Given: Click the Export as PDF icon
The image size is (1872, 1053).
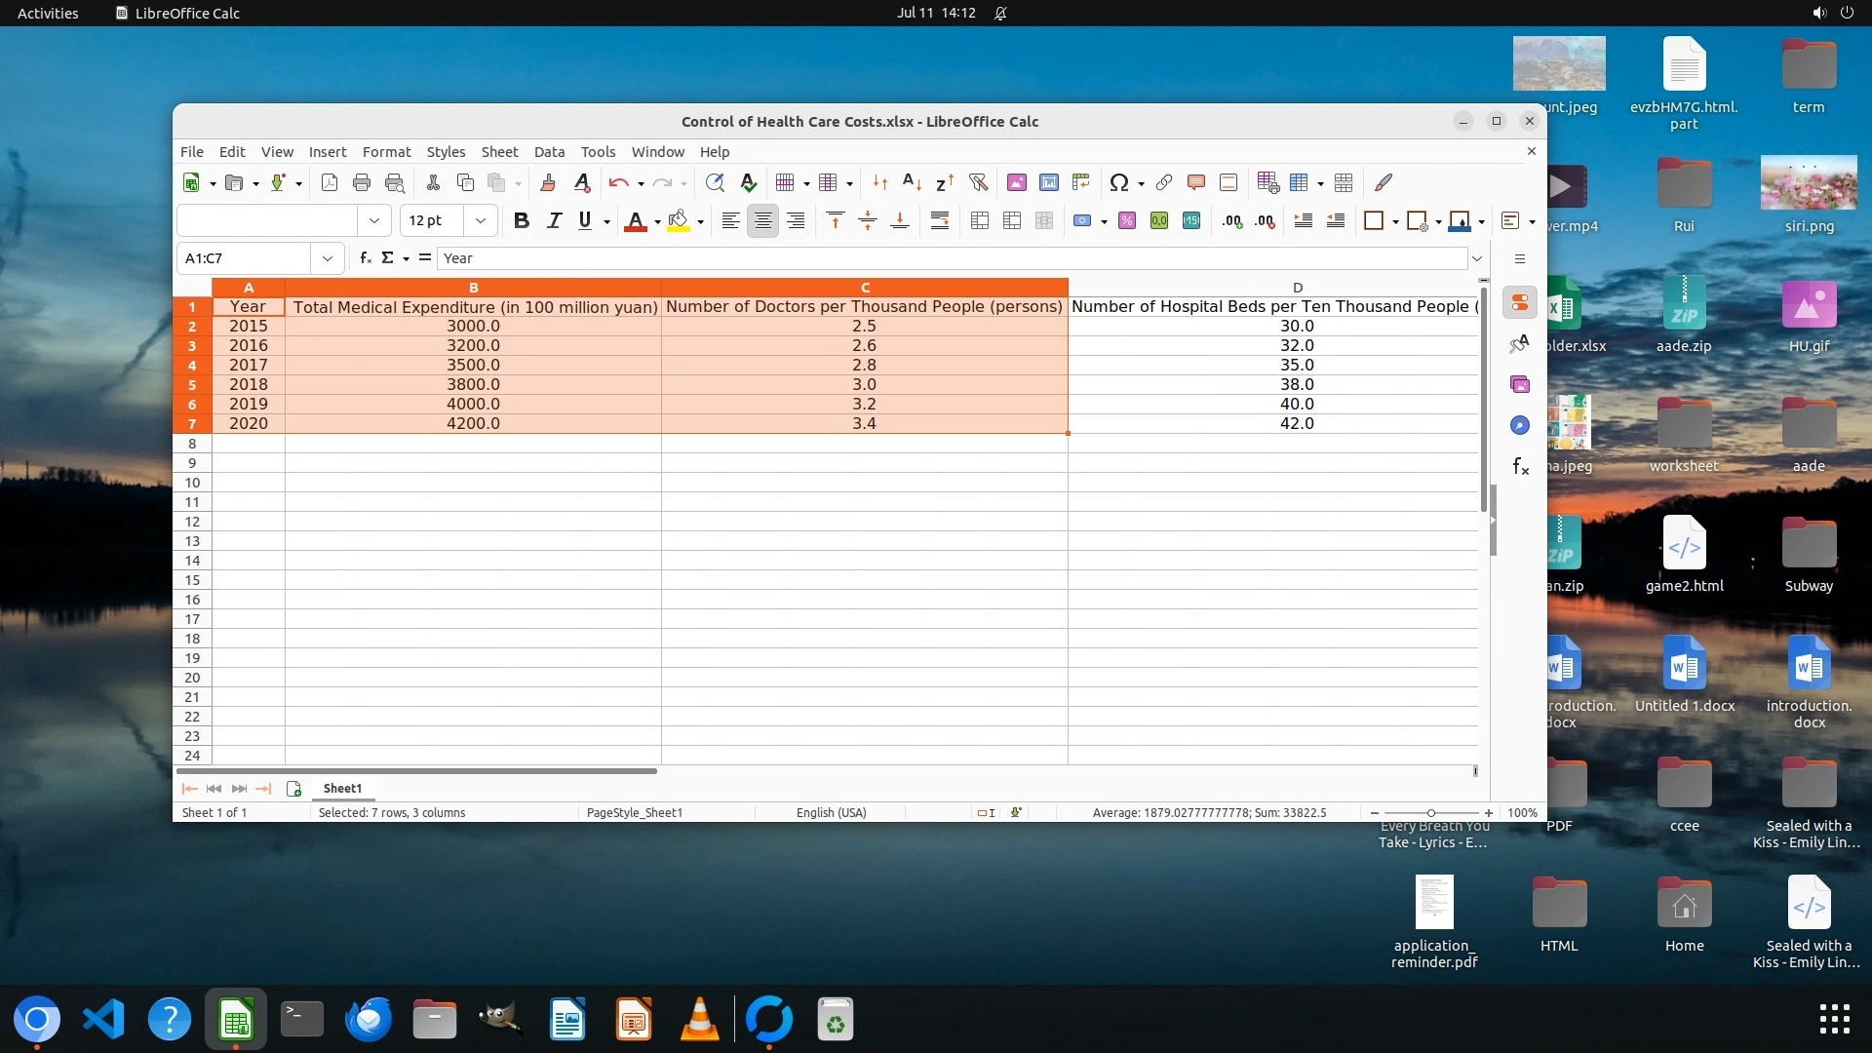Looking at the screenshot, I should click(330, 182).
